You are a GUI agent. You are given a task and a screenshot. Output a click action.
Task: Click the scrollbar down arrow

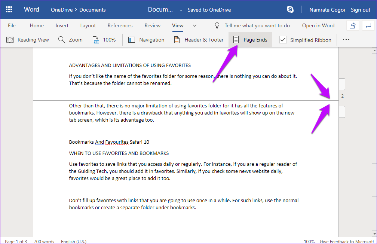click(374, 234)
